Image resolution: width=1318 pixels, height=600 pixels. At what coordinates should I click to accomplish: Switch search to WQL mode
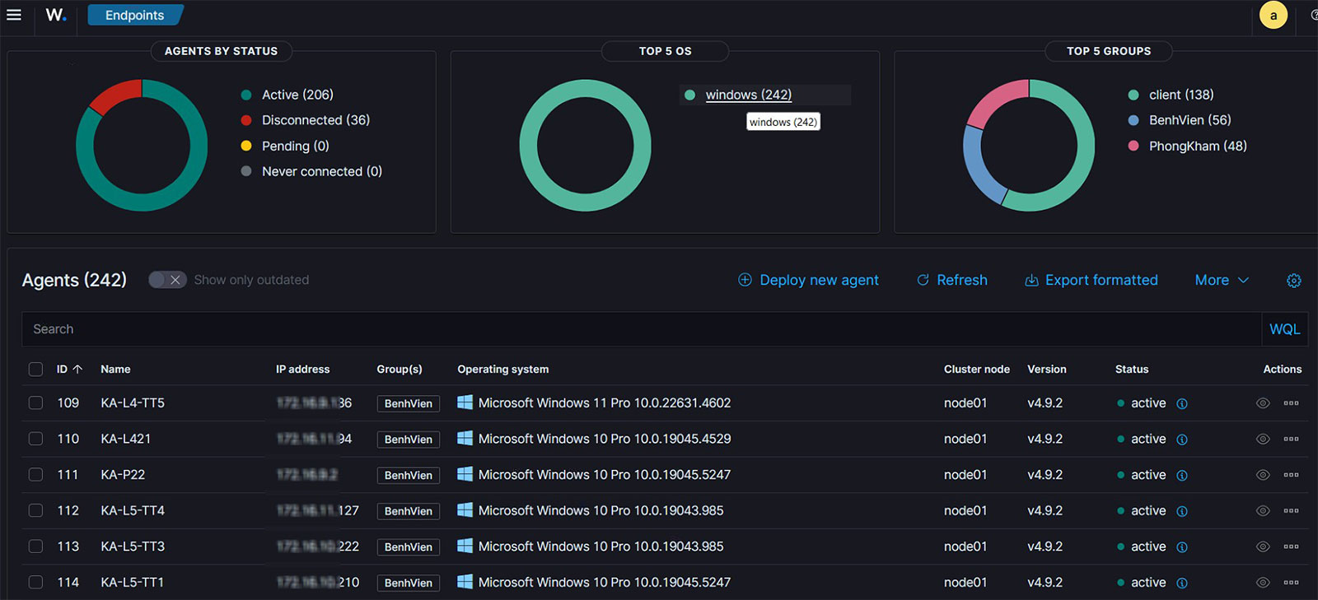point(1284,329)
